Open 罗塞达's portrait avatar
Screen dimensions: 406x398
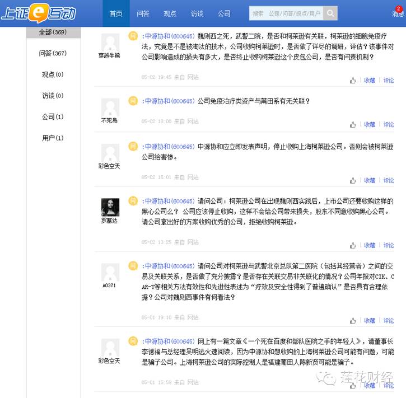[x=110, y=207]
